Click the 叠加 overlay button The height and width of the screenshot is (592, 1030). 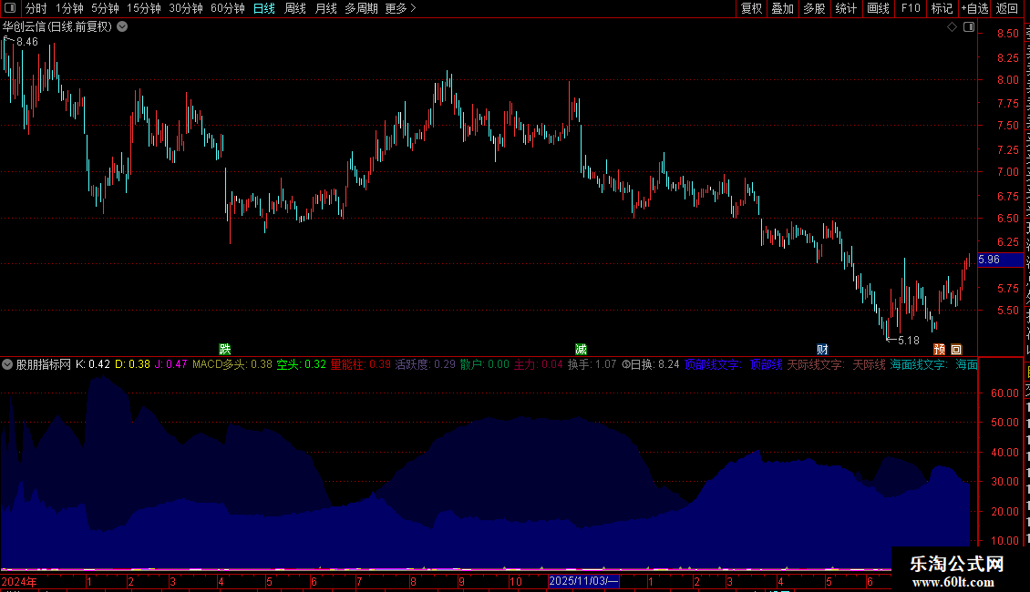(782, 8)
